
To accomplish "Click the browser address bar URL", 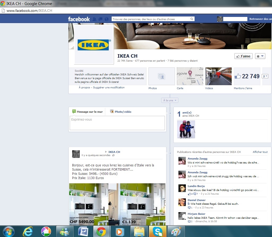I will pos(29,11).
